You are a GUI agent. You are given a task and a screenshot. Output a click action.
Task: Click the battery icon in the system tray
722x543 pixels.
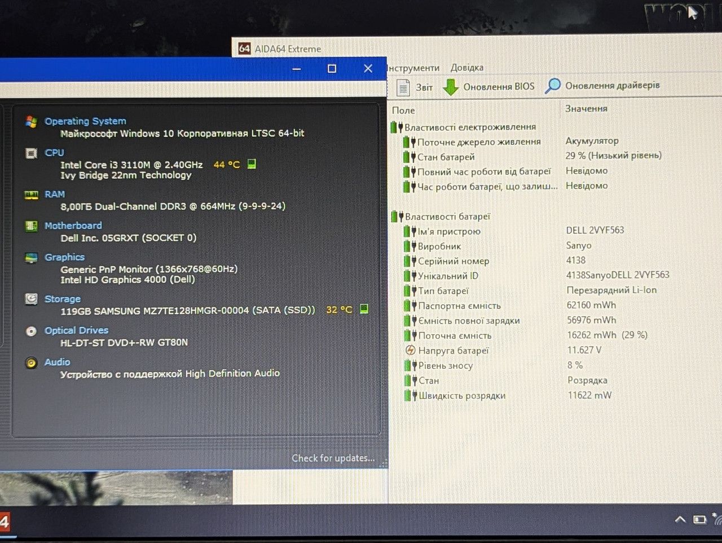click(x=699, y=519)
